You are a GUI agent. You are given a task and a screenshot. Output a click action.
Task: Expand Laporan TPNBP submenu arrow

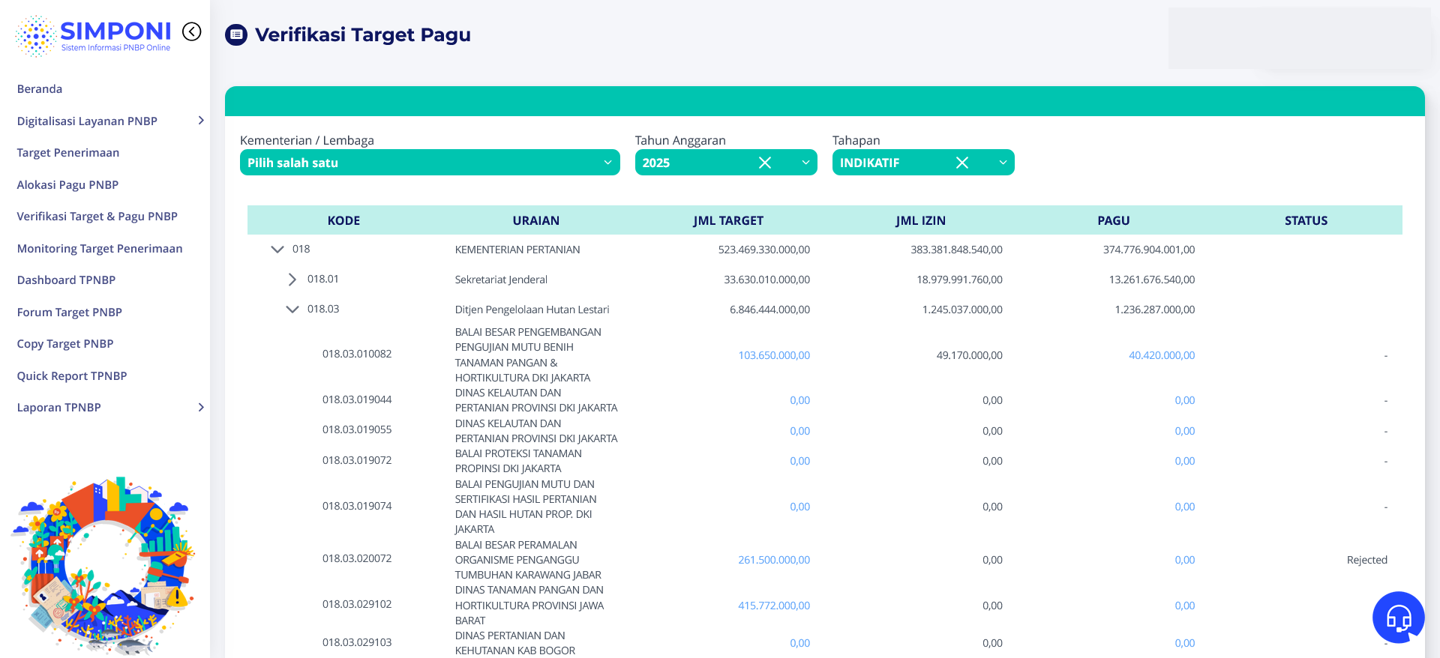pyautogui.click(x=200, y=408)
